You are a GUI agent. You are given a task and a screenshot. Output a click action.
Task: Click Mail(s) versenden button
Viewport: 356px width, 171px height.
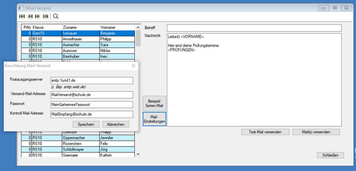click(x=316, y=132)
